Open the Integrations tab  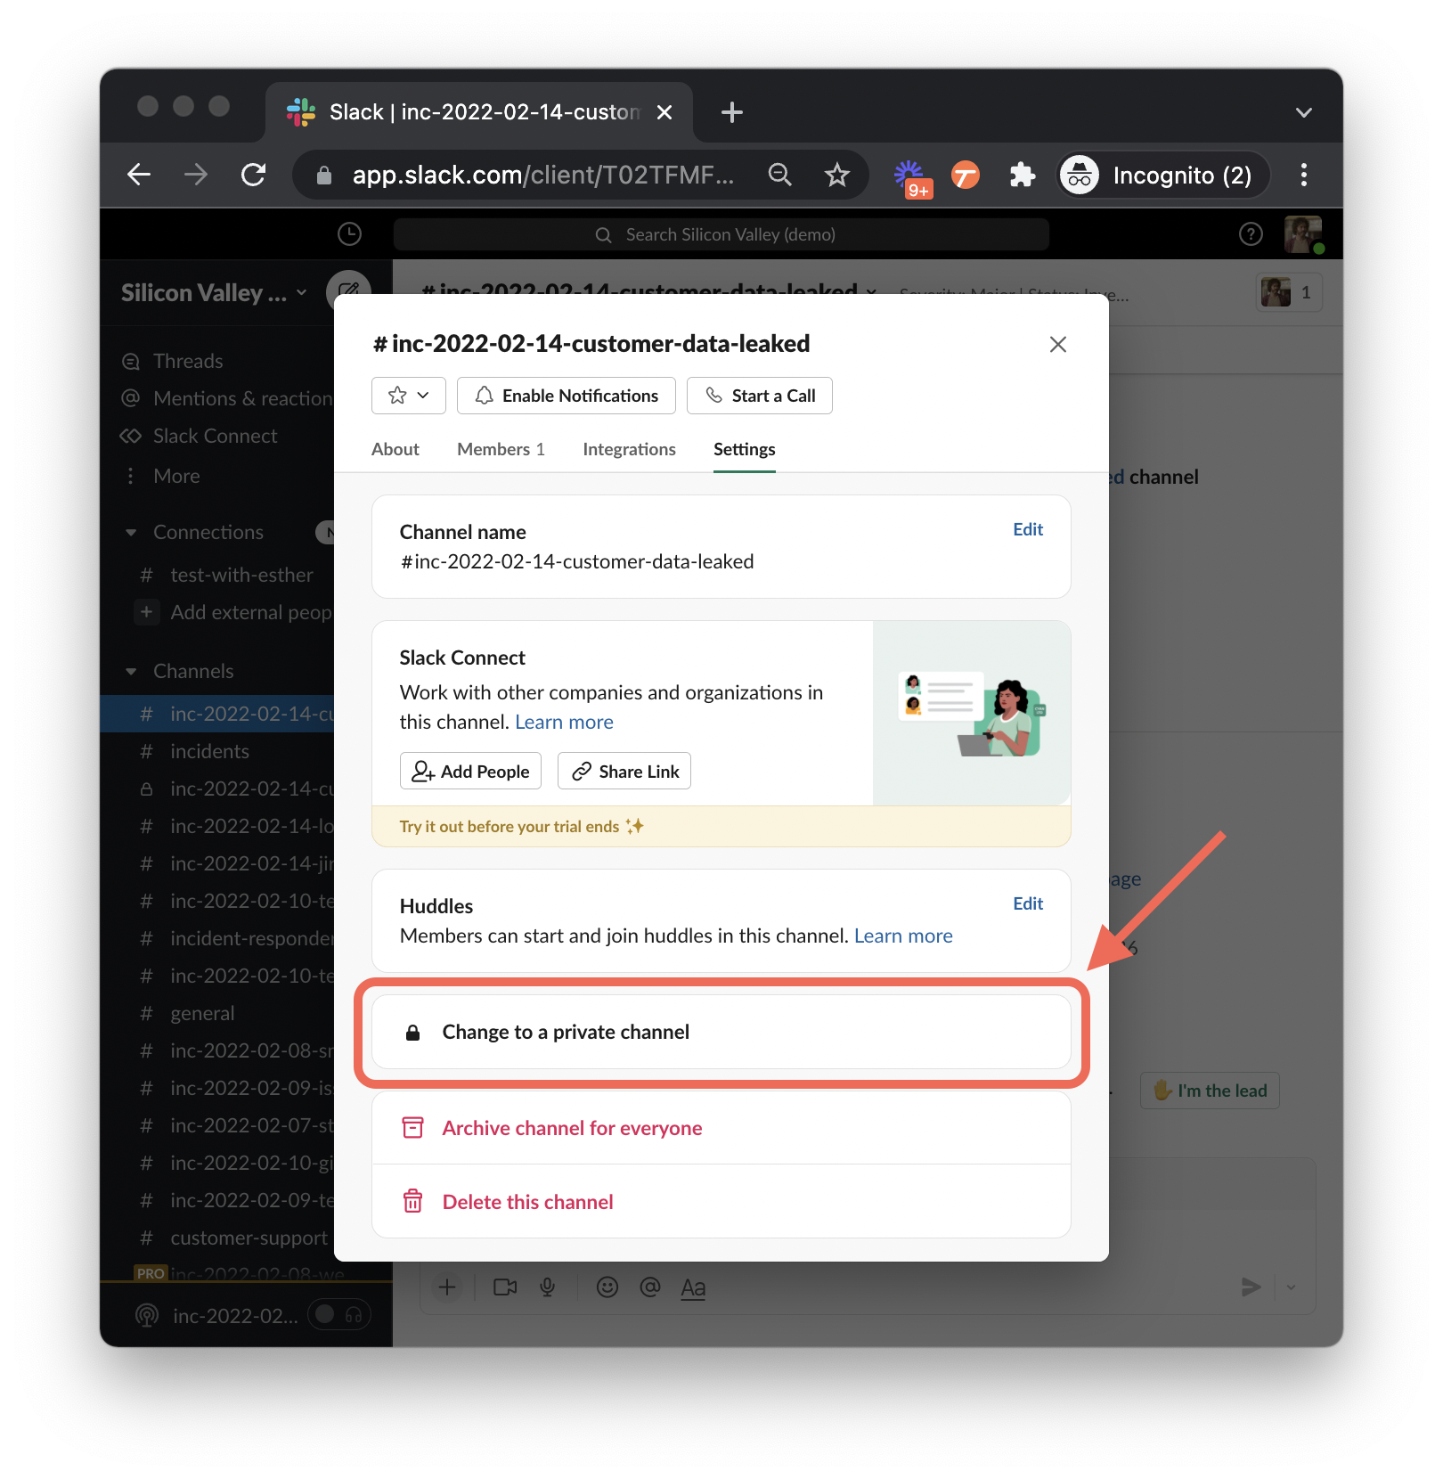coord(629,449)
